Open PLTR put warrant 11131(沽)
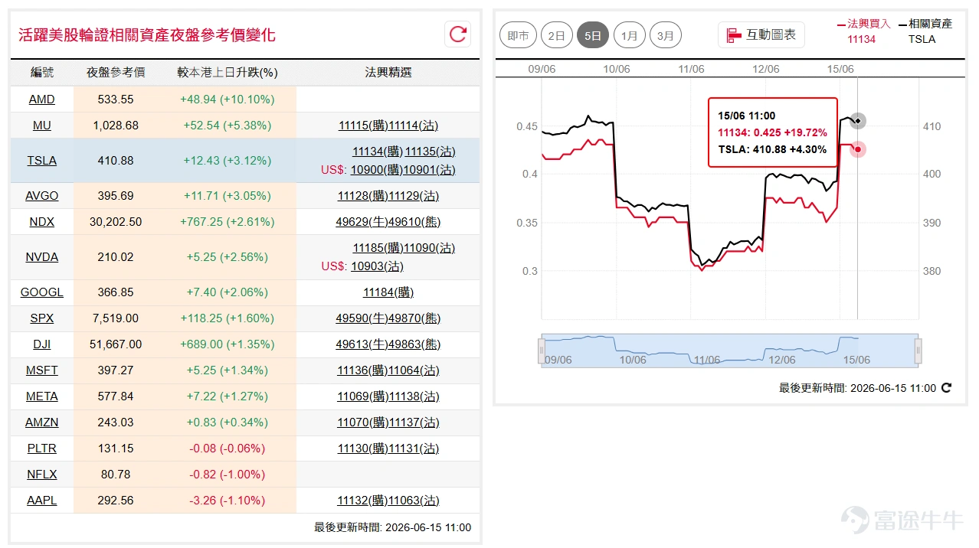This screenshot has height=548, width=979. point(414,449)
